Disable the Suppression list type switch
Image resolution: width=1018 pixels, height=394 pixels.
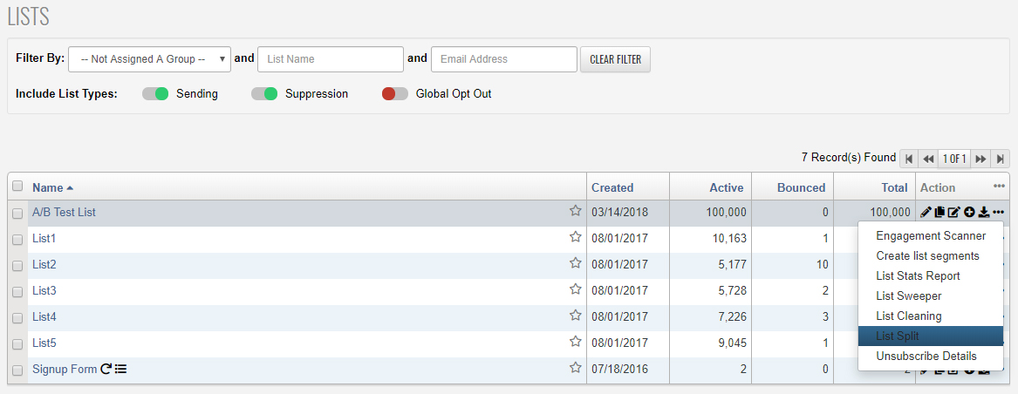[264, 93]
